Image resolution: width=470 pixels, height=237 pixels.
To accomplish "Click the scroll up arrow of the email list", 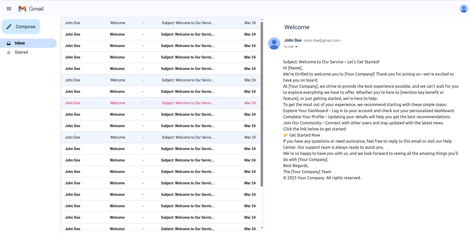I will click(262, 20).
